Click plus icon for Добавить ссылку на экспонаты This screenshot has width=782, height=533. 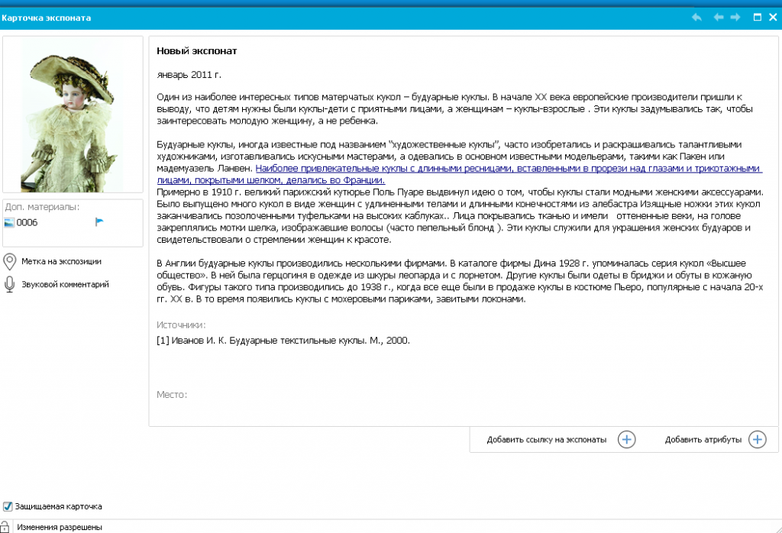coord(627,440)
